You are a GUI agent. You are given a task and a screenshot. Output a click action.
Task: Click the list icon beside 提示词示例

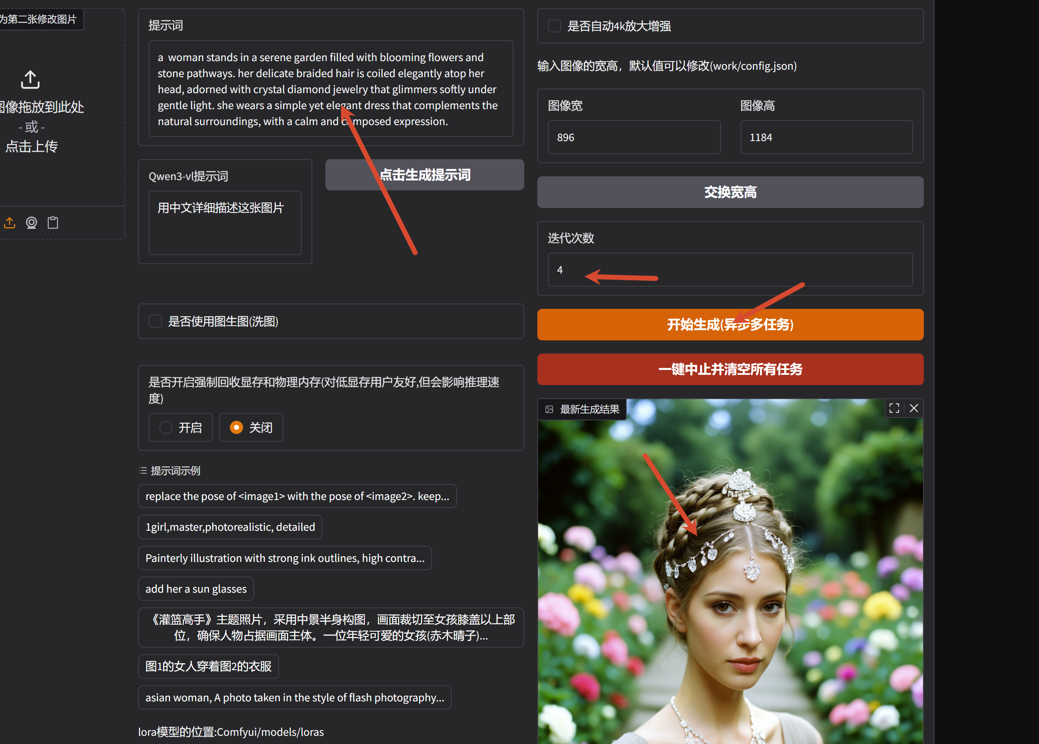pyautogui.click(x=143, y=470)
